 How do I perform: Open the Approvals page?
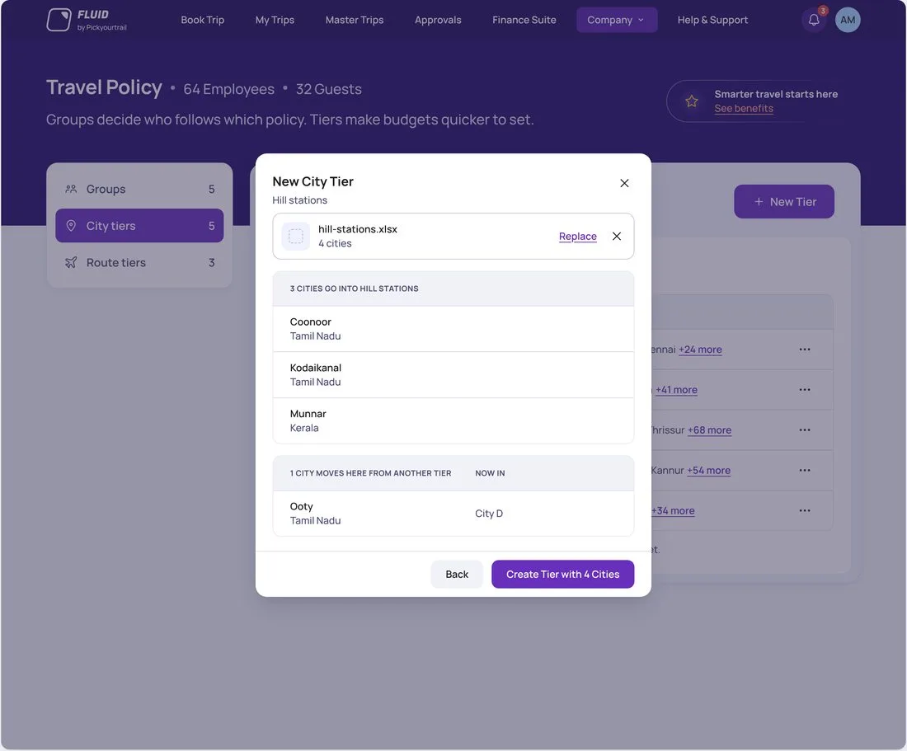pyautogui.click(x=438, y=20)
